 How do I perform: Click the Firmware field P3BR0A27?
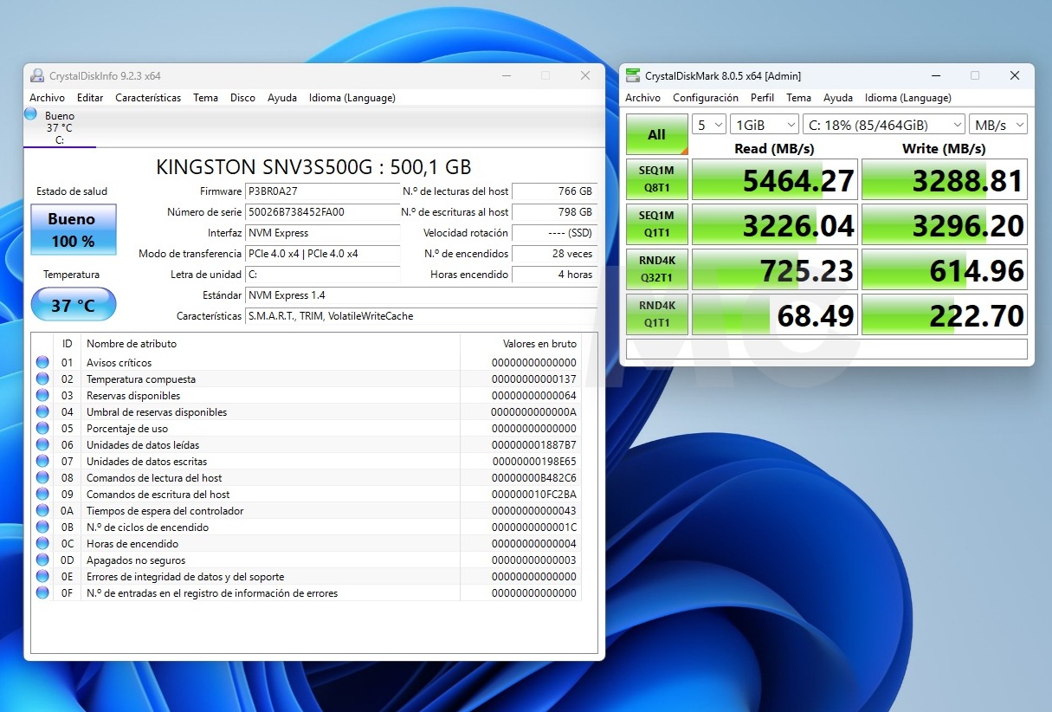click(x=323, y=191)
